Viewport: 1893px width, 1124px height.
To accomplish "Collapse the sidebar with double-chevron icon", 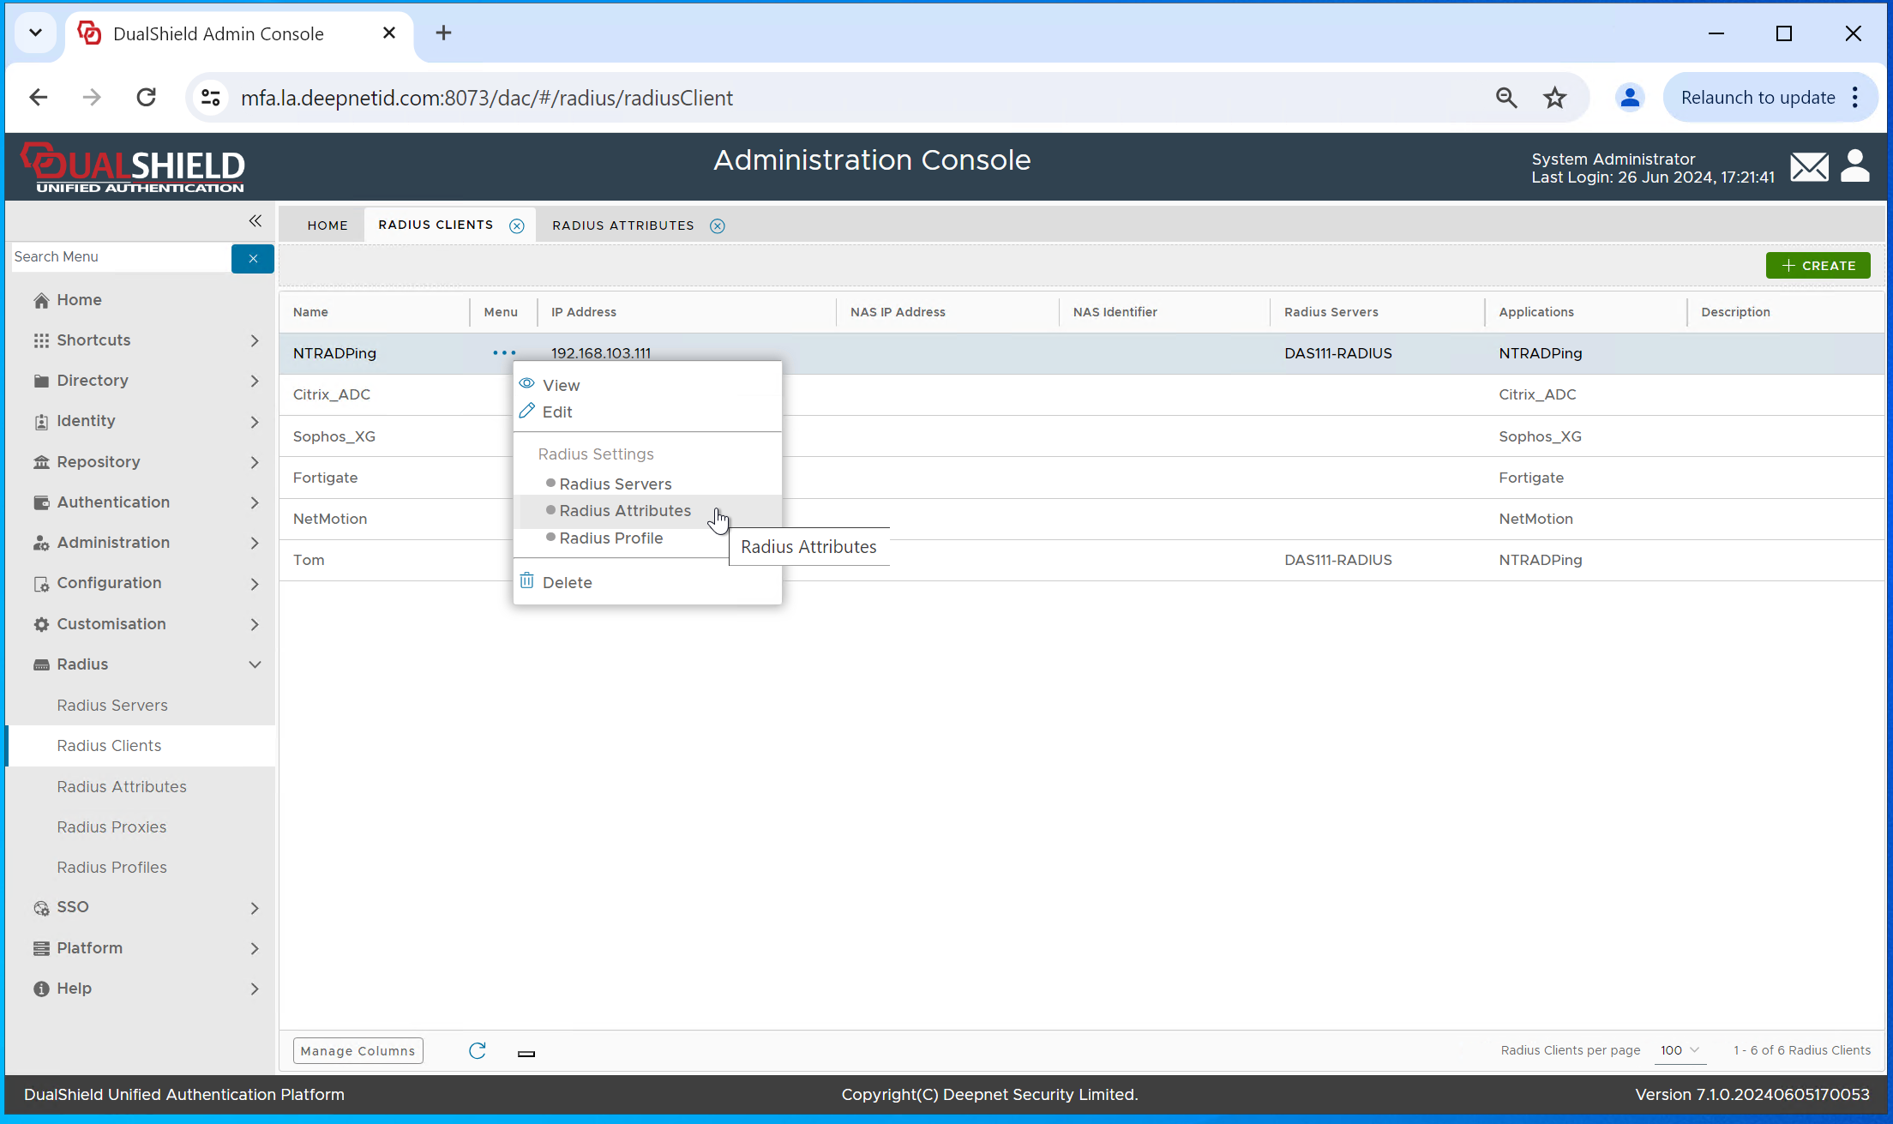I will [255, 221].
